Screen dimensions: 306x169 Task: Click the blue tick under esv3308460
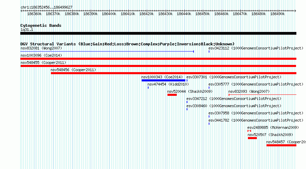pyautogui.click(x=187, y=109)
